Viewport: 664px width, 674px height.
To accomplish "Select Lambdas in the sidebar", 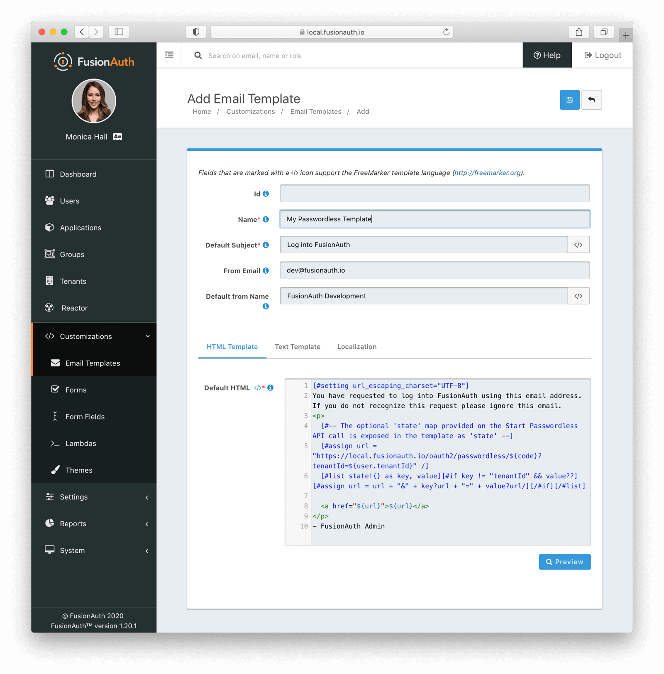I will [94, 443].
